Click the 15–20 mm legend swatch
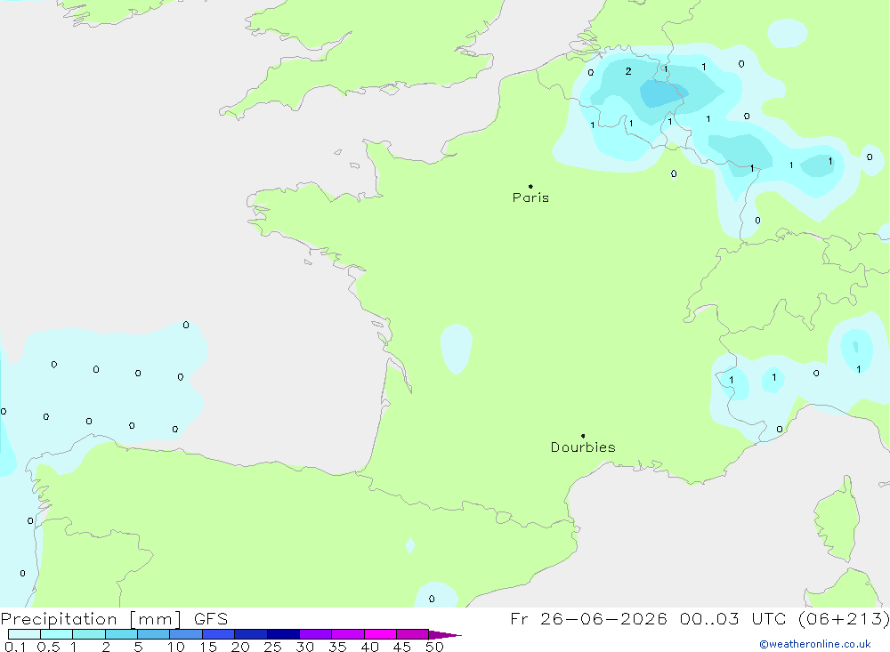The image size is (890, 652). pos(219,634)
